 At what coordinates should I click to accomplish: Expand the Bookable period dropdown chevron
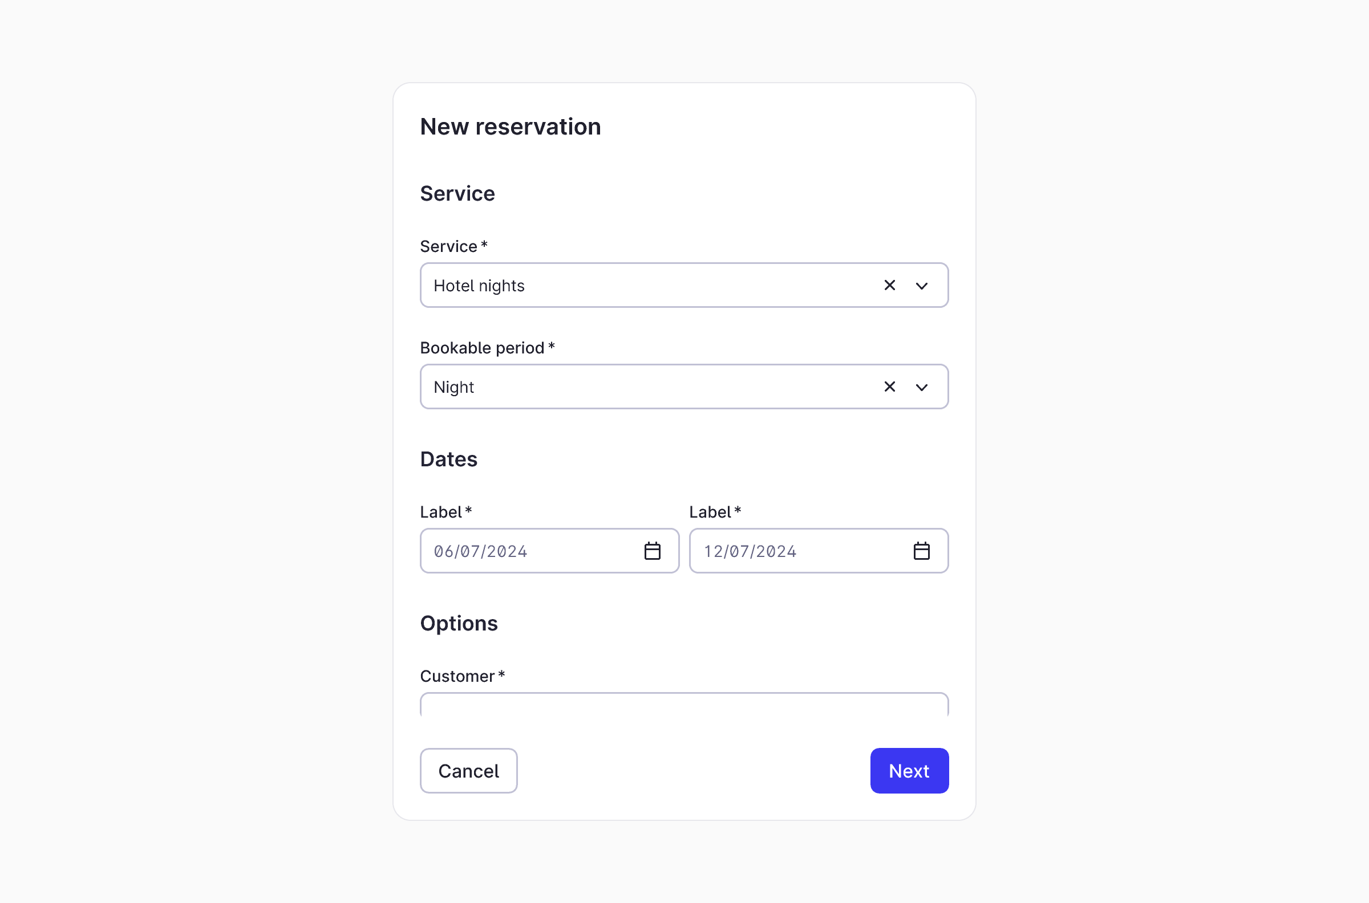pyautogui.click(x=922, y=387)
